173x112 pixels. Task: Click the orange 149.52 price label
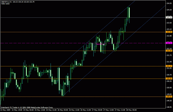pos(169,97)
